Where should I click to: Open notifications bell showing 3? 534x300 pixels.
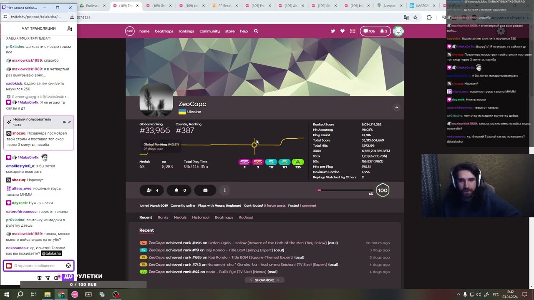(383, 31)
